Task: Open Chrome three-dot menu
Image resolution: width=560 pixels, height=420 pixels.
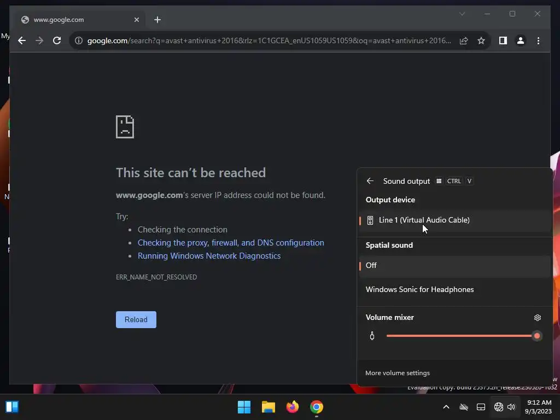Action: click(538, 40)
